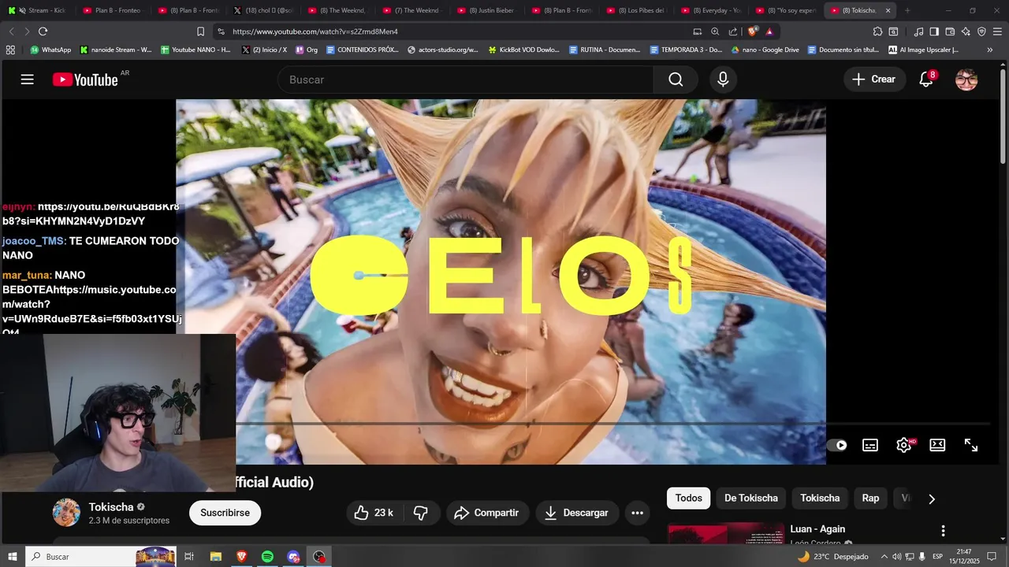Open a new browser tab
Viewport: 1009px width, 567px height.
click(x=907, y=10)
